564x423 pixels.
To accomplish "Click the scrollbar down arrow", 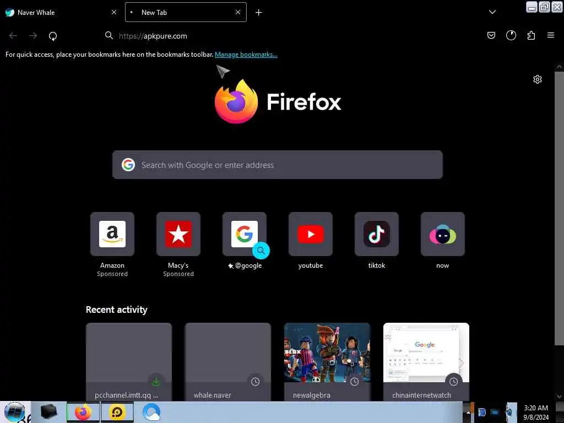I will [x=559, y=397].
